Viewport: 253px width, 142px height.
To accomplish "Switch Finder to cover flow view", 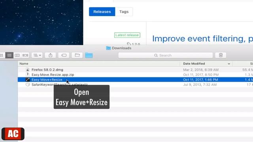I will (x=25, y=55).
